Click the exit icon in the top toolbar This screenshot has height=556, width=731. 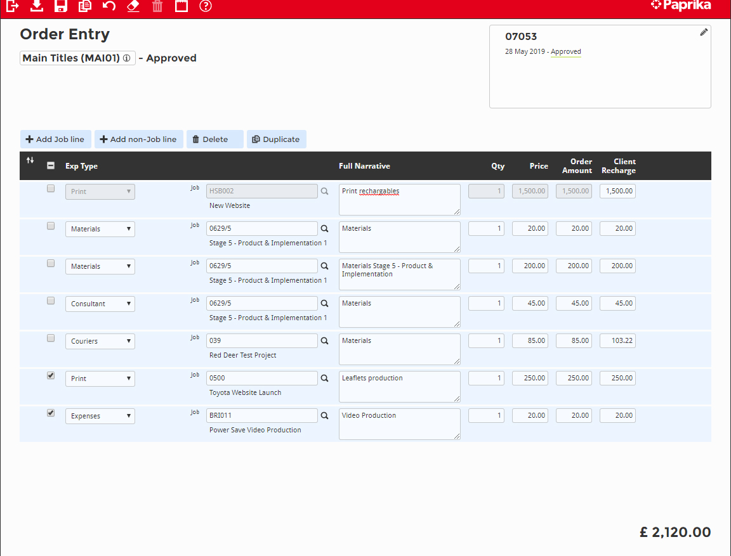tap(13, 6)
